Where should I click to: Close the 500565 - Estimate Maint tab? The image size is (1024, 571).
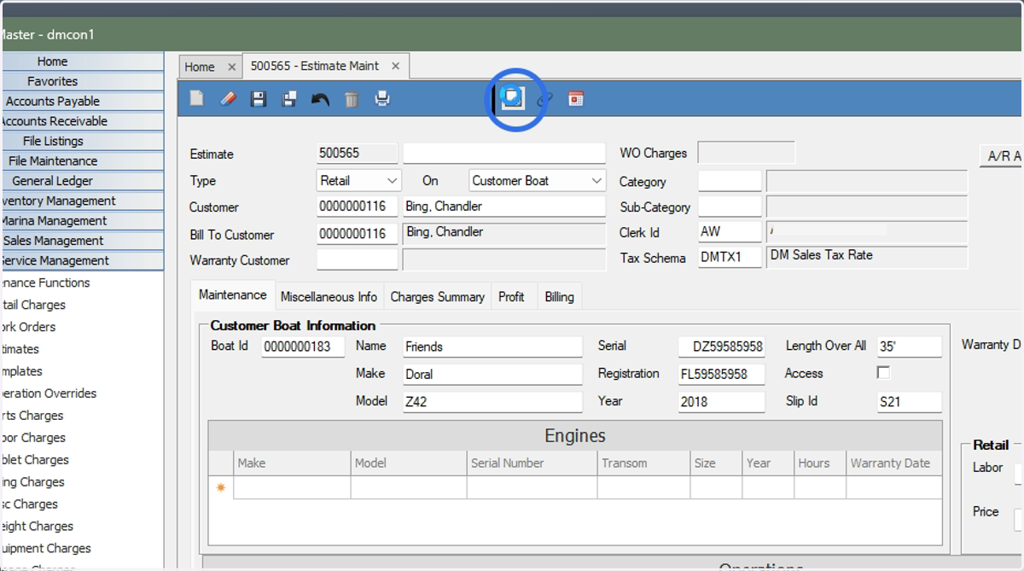coord(396,66)
